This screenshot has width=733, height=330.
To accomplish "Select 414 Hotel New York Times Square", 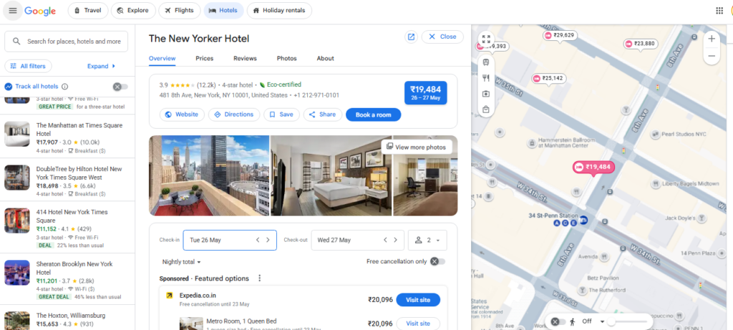I will (67, 228).
